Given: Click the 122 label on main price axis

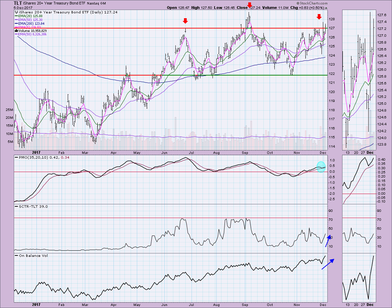Looking at the screenshot, I should [332, 73].
